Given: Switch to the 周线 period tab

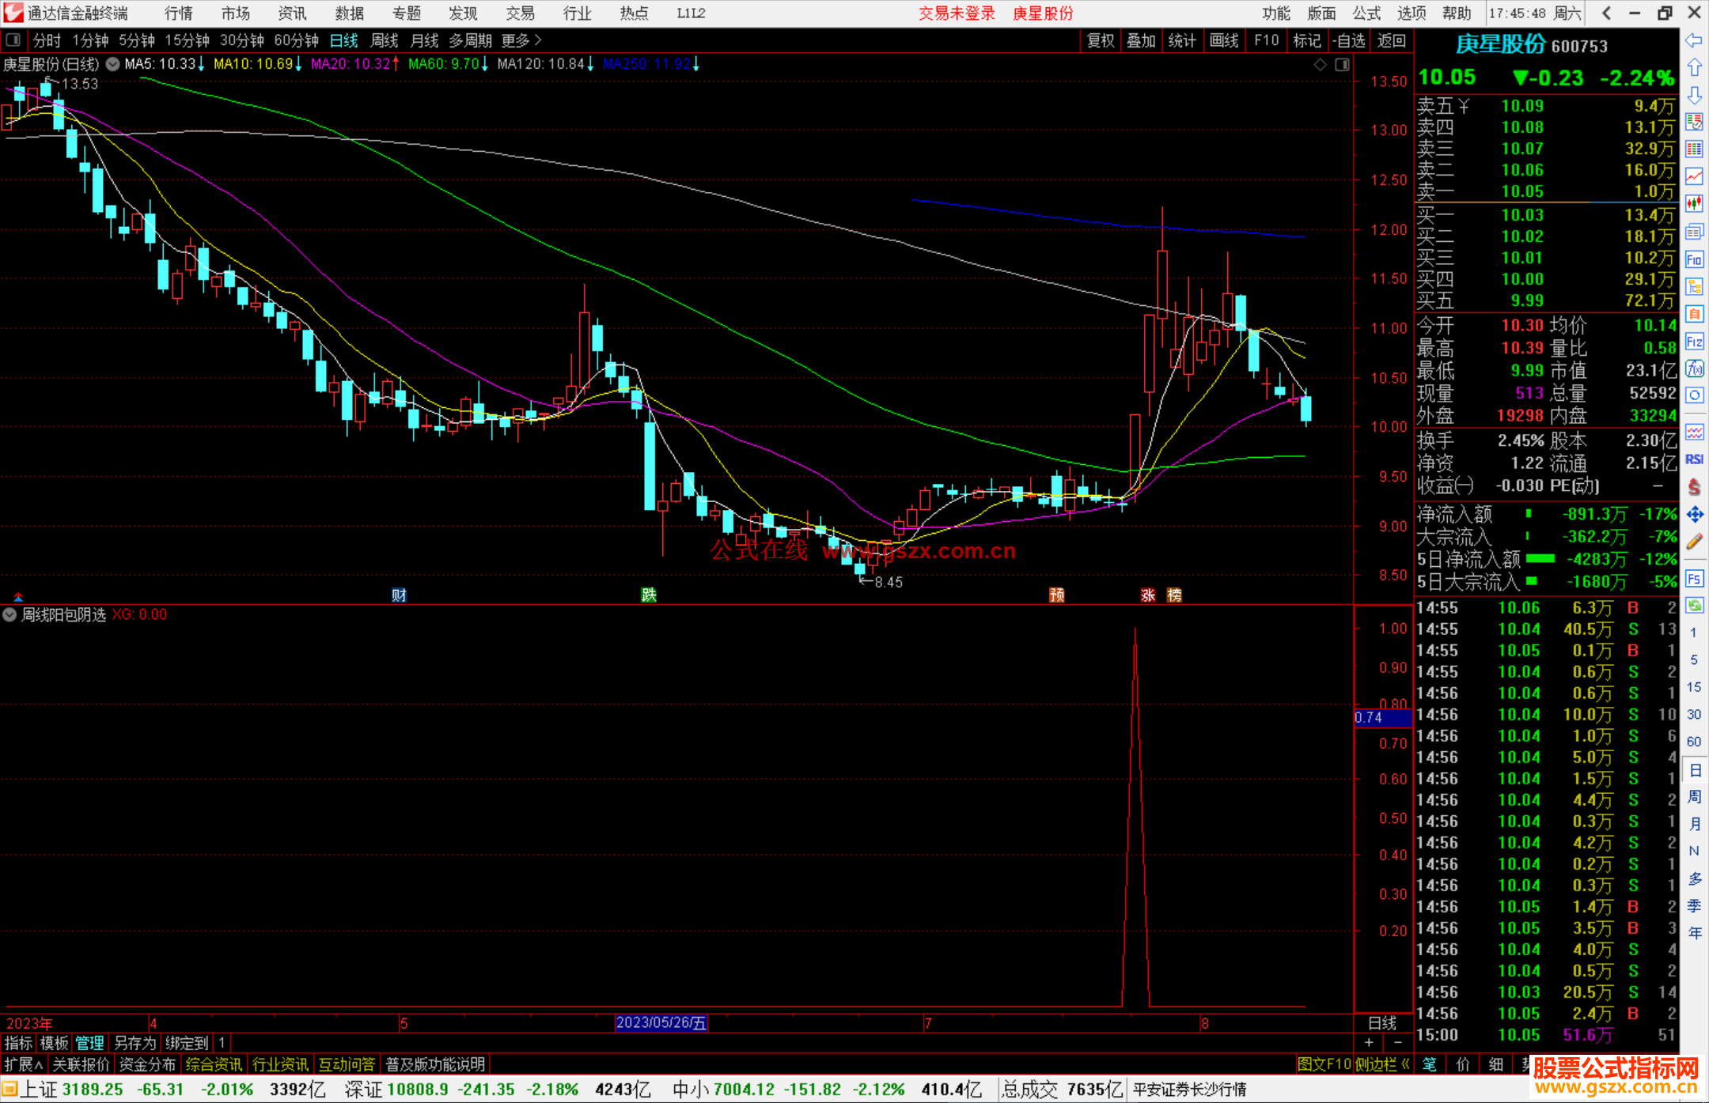Looking at the screenshot, I should [x=385, y=40].
